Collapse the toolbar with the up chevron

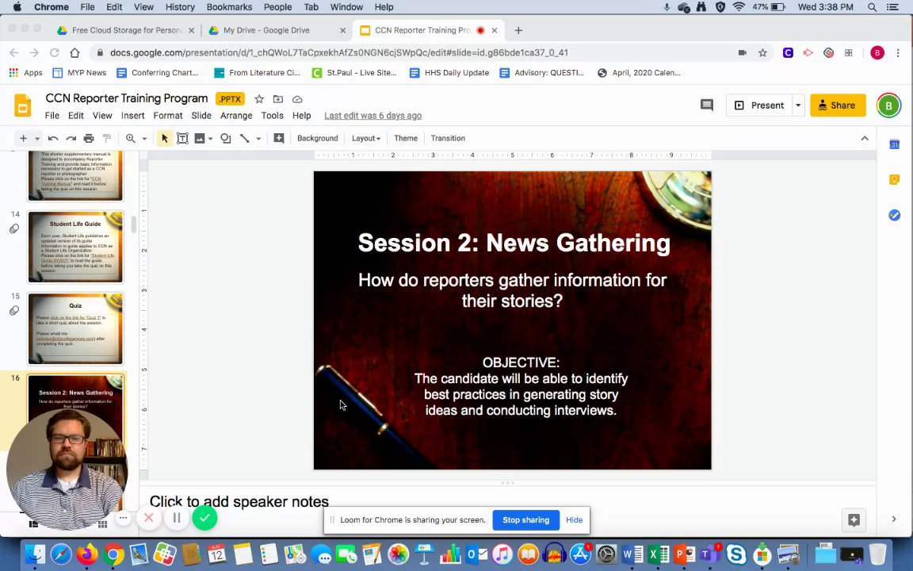(x=865, y=138)
